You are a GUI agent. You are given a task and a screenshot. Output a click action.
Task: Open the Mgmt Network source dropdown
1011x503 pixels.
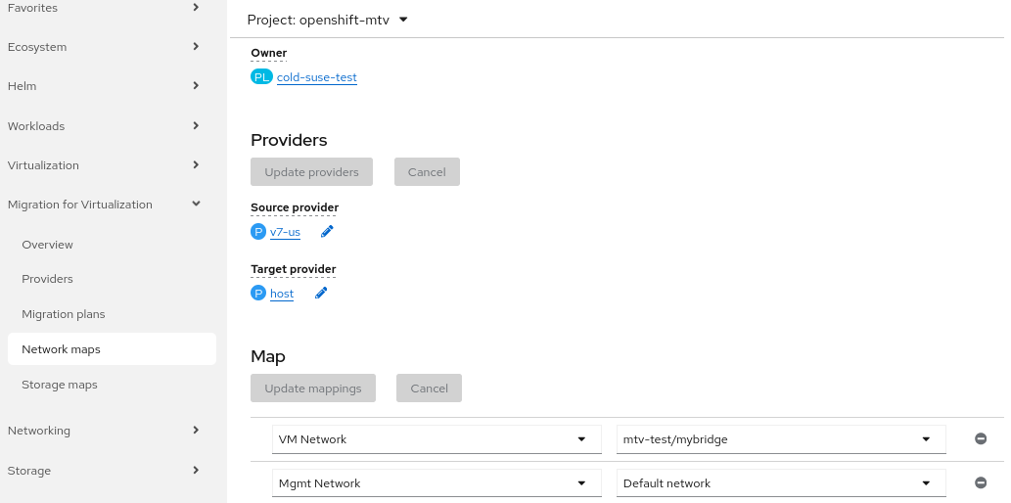(436, 482)
